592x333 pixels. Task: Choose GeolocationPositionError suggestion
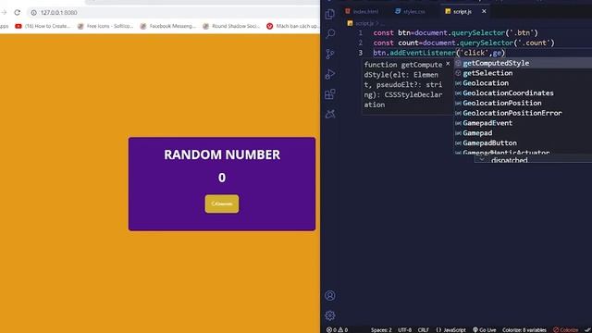pos(523,113)
